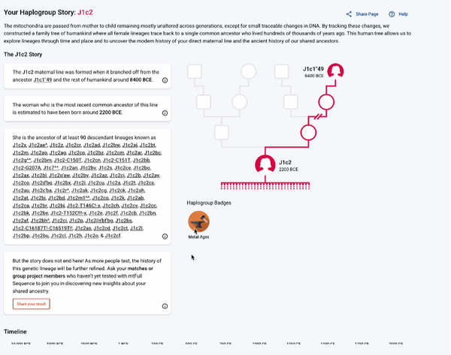451x355 pixels.
Task: Select the Metal Ages anvil badge
Action: click(x=198, y=221)
